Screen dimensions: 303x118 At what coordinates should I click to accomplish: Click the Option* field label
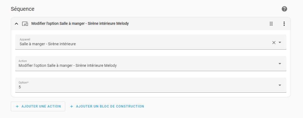click(x=23, y=82)
